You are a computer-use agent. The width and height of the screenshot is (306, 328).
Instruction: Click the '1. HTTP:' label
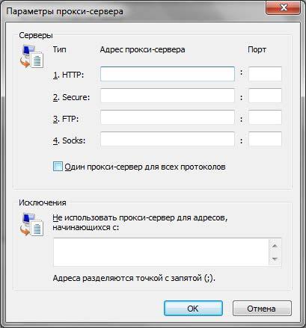(x=68, y=75)
